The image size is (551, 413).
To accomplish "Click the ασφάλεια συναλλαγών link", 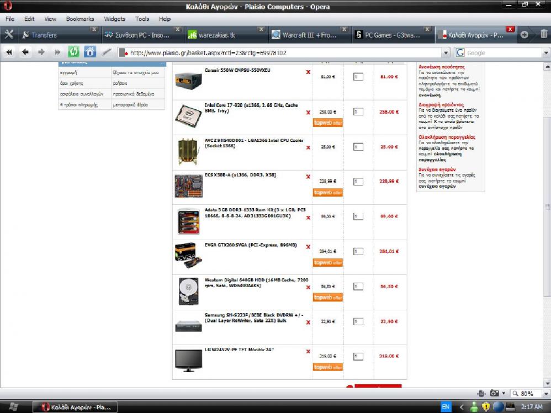I will (82, 94).
